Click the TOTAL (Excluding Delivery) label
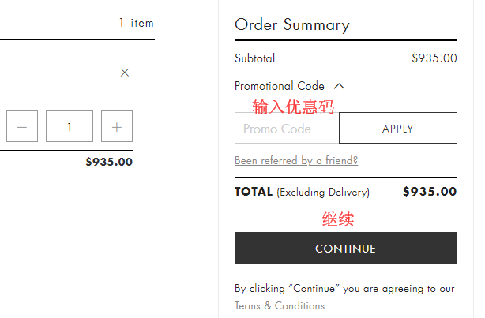 pyautogui.click(x=302, y=192)
